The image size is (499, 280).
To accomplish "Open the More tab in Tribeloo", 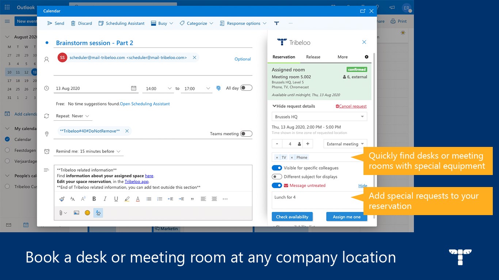I will [343, 57].
